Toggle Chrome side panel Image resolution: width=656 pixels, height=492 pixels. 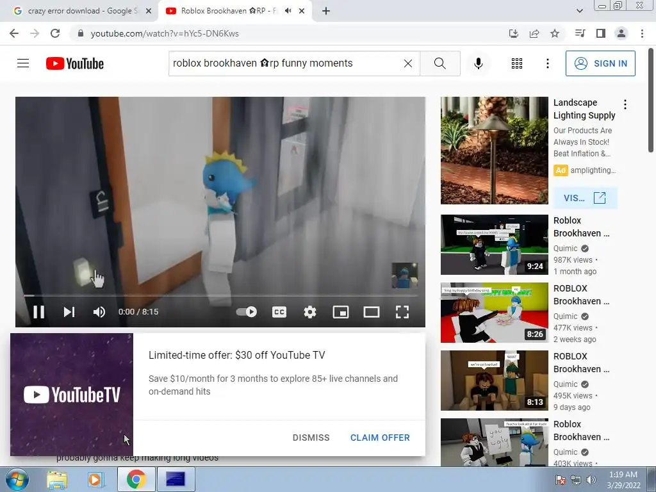point(601,33)
